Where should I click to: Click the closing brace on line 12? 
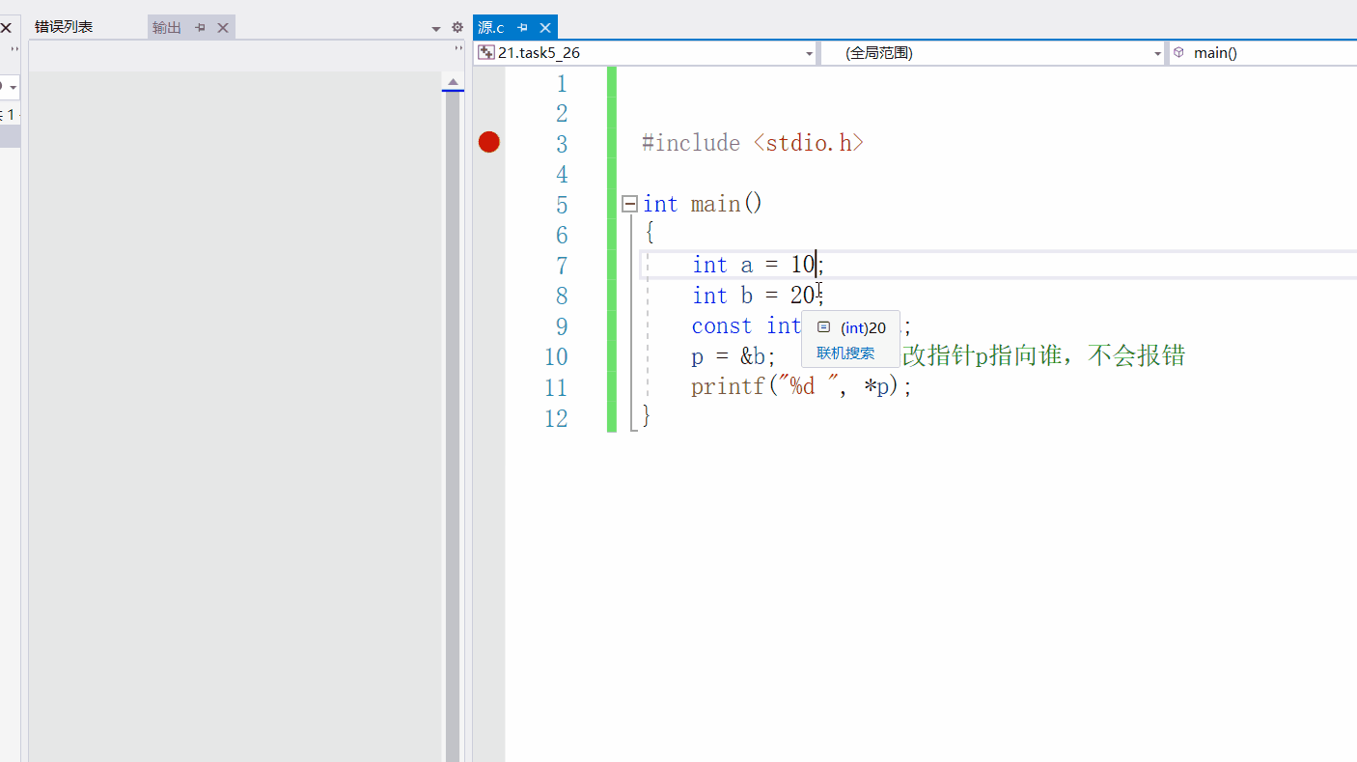coord(647,417)
